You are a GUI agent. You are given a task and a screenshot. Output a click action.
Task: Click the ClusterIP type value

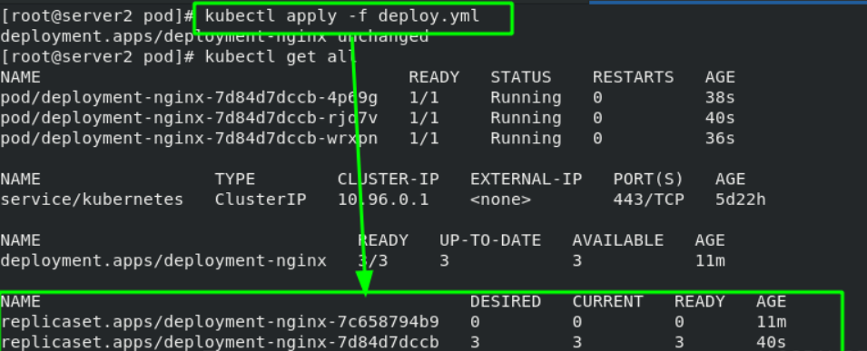coord(261,200)
